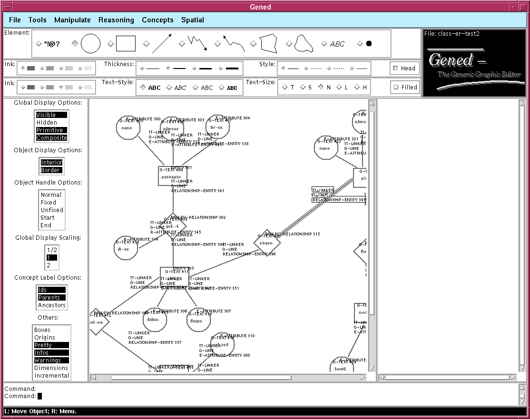Open the File menu
Image resolution: width=530 pixels, height=419 pixels.
coord(15,20)
